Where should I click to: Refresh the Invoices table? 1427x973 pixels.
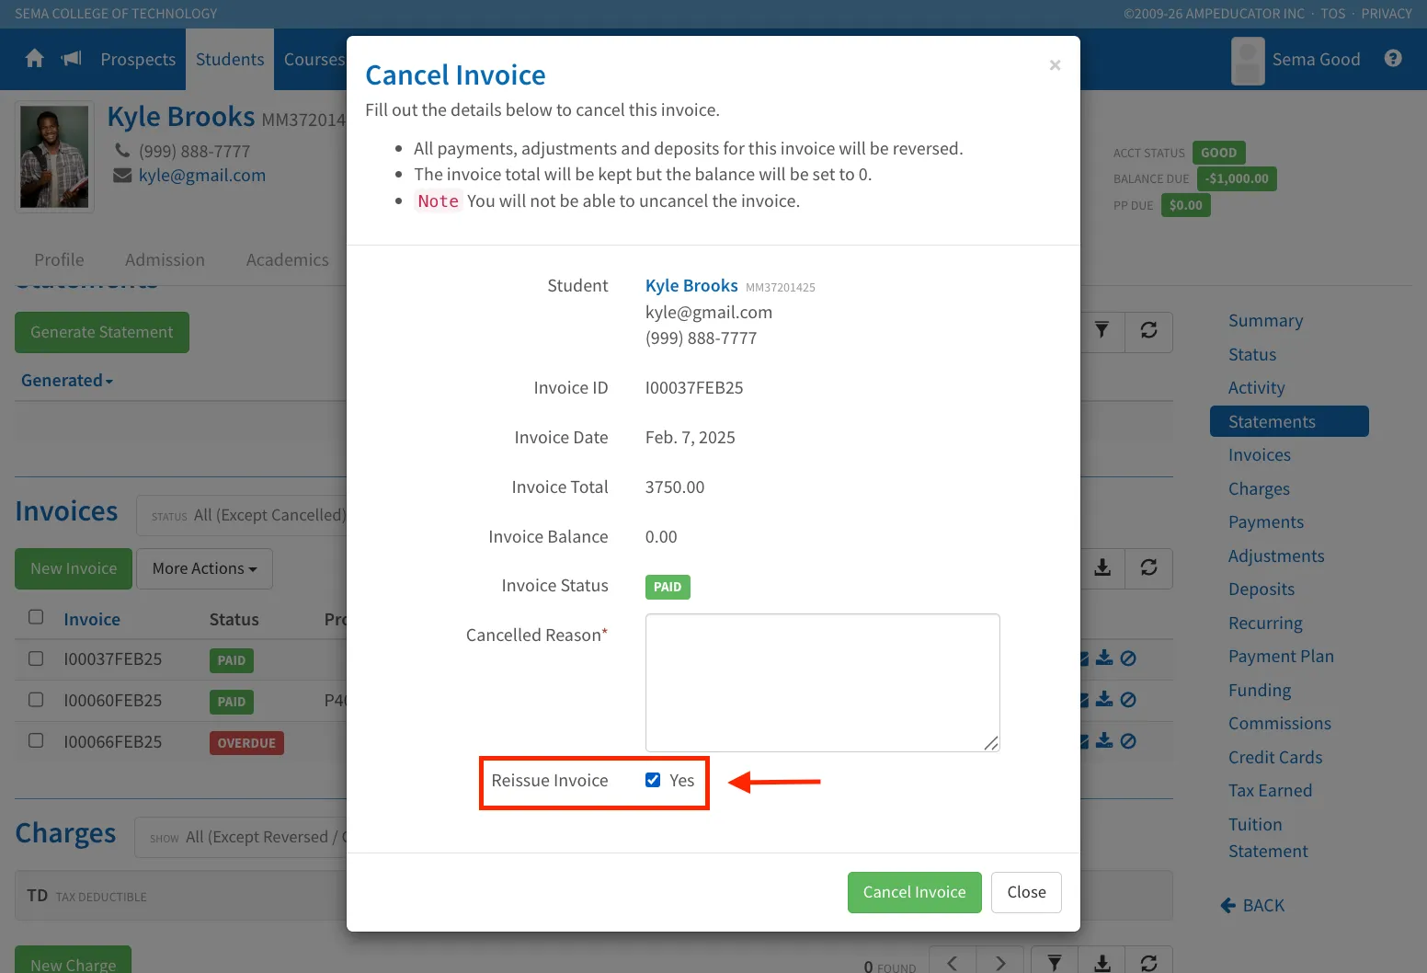pos(1148,567)
